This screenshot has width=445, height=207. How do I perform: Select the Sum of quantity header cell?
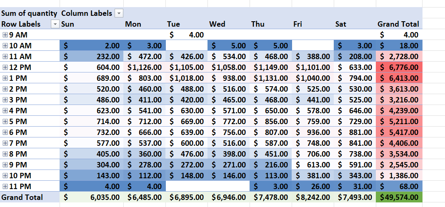[29, 13]
